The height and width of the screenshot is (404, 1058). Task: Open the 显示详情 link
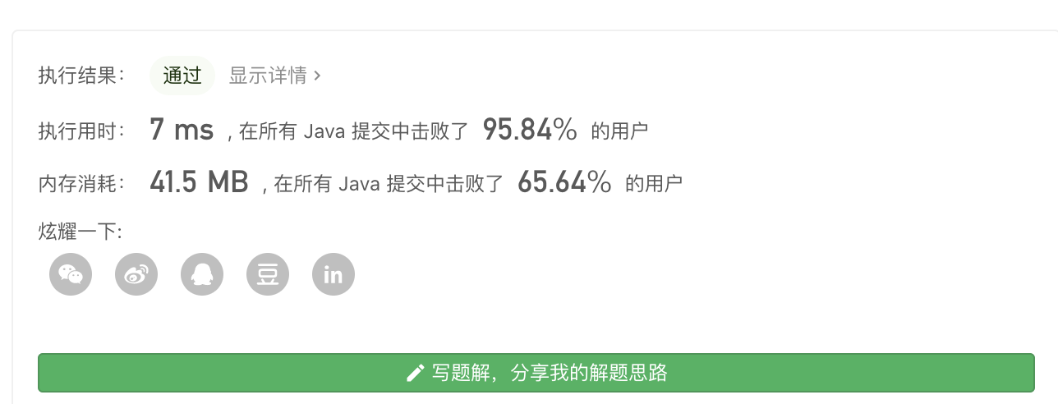coord(267,76)
